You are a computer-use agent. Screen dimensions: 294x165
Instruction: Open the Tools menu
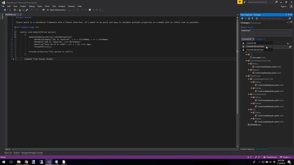coord(47,6)
